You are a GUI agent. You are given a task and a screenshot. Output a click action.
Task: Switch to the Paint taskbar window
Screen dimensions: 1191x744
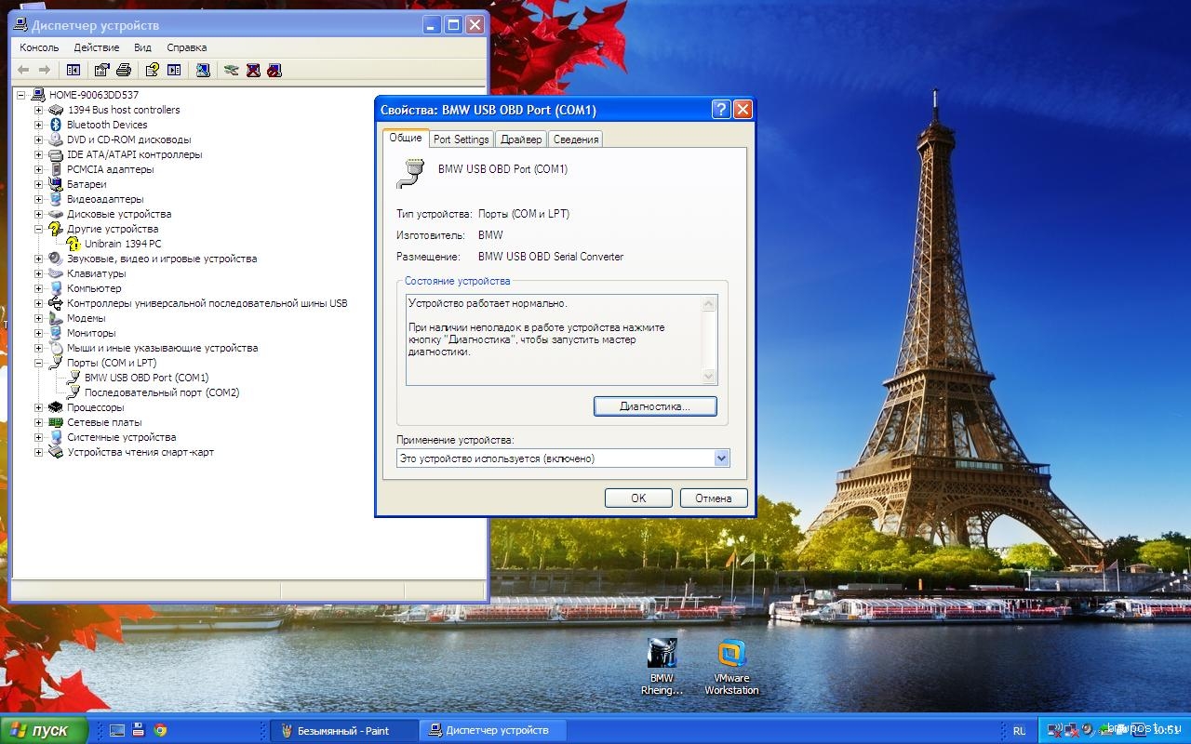(x=341, y=730)
